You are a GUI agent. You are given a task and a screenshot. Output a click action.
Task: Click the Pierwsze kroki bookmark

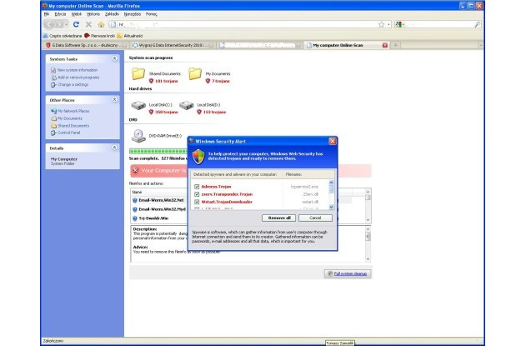click(100, 36)
